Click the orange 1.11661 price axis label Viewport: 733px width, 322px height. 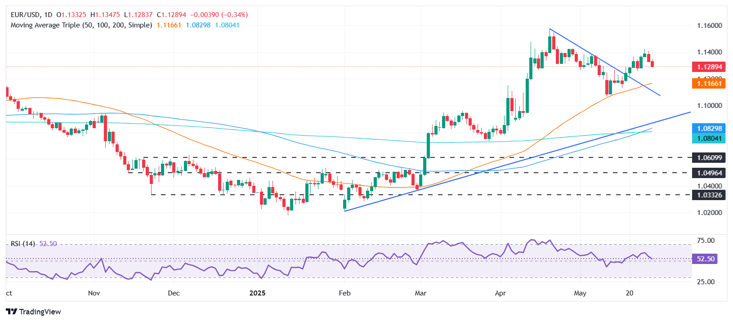(x=709, y=84)
